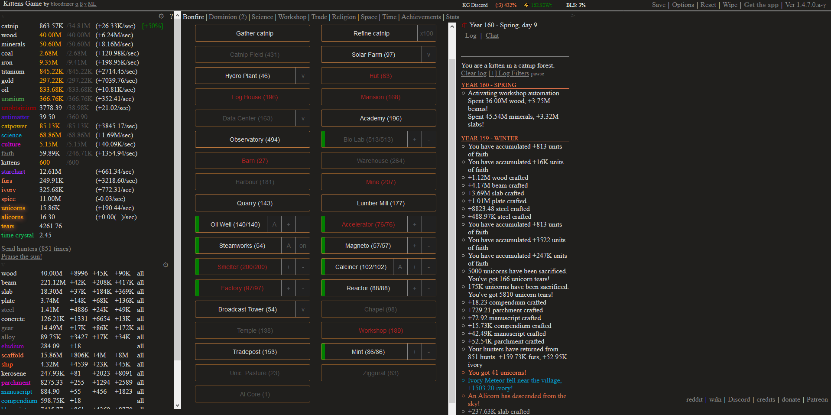The width and height of the screenshot is (831, 415).
Task: Click the craft table settings gear
Action: (166, 265)
